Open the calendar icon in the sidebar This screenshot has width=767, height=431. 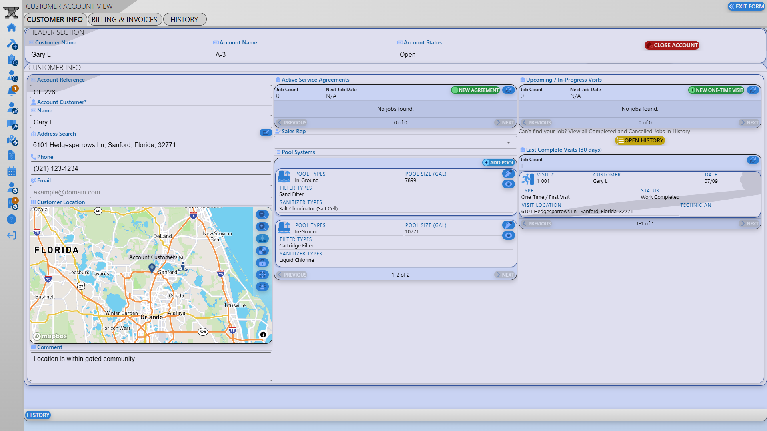pyautogui.click(x=12, y=172)
